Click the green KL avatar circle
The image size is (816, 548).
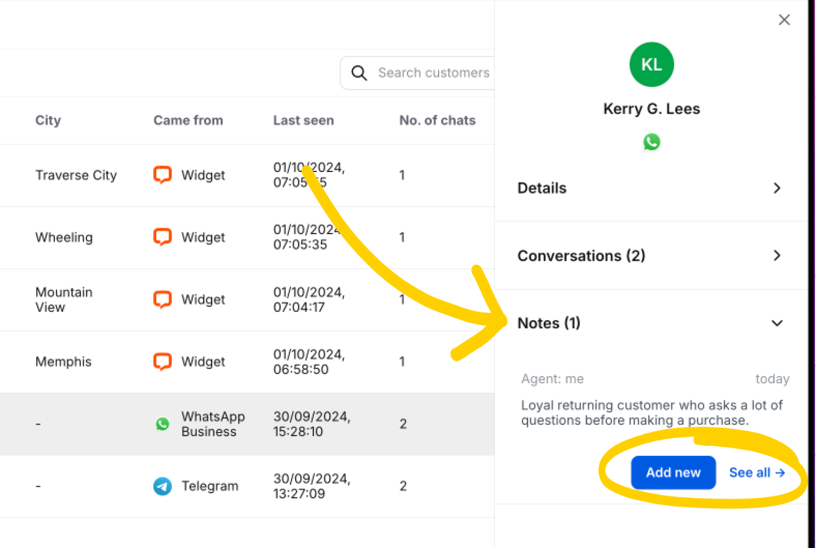[651, 64]
